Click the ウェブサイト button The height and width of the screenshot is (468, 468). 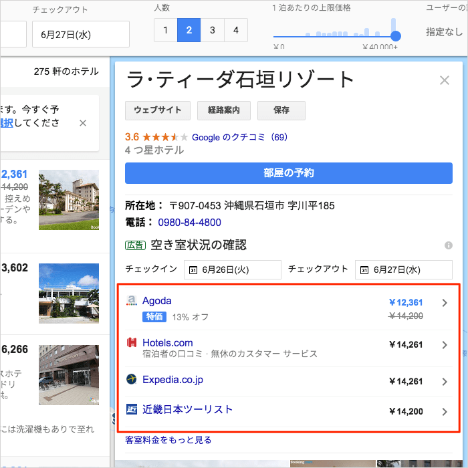pyautogui.click(x=158, y=110)
